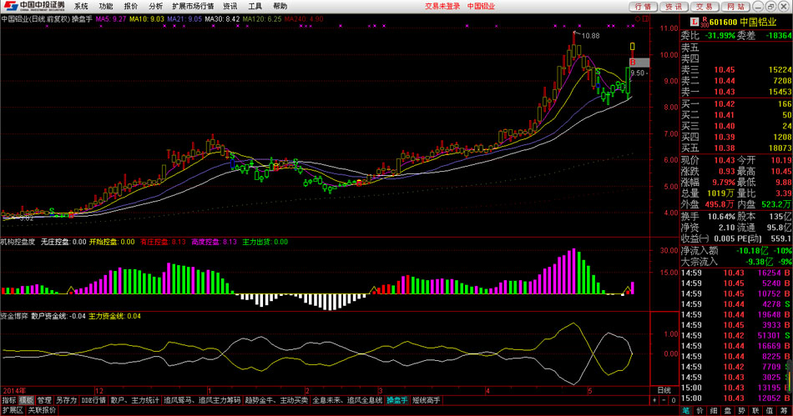Click the 机构控盘度 indicator title

click(x=18, y=242)
